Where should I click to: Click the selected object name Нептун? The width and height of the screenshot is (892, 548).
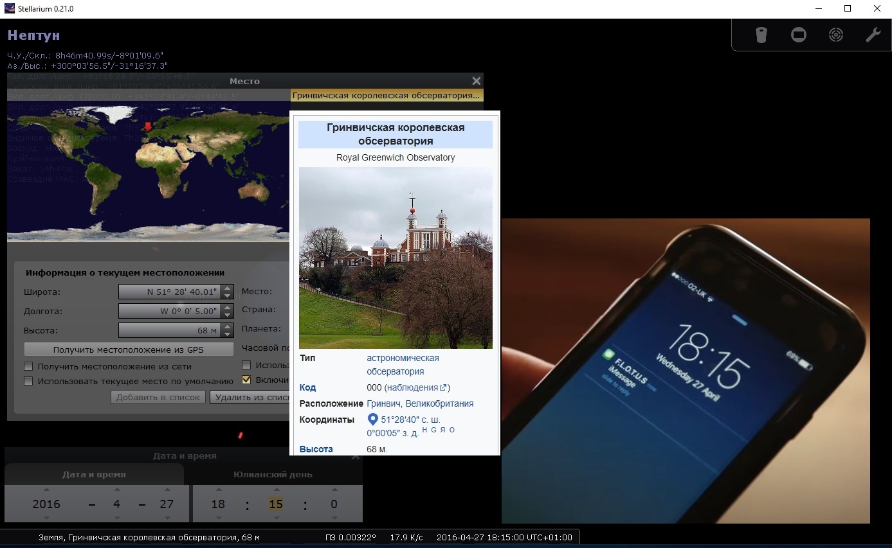[33, 35]
